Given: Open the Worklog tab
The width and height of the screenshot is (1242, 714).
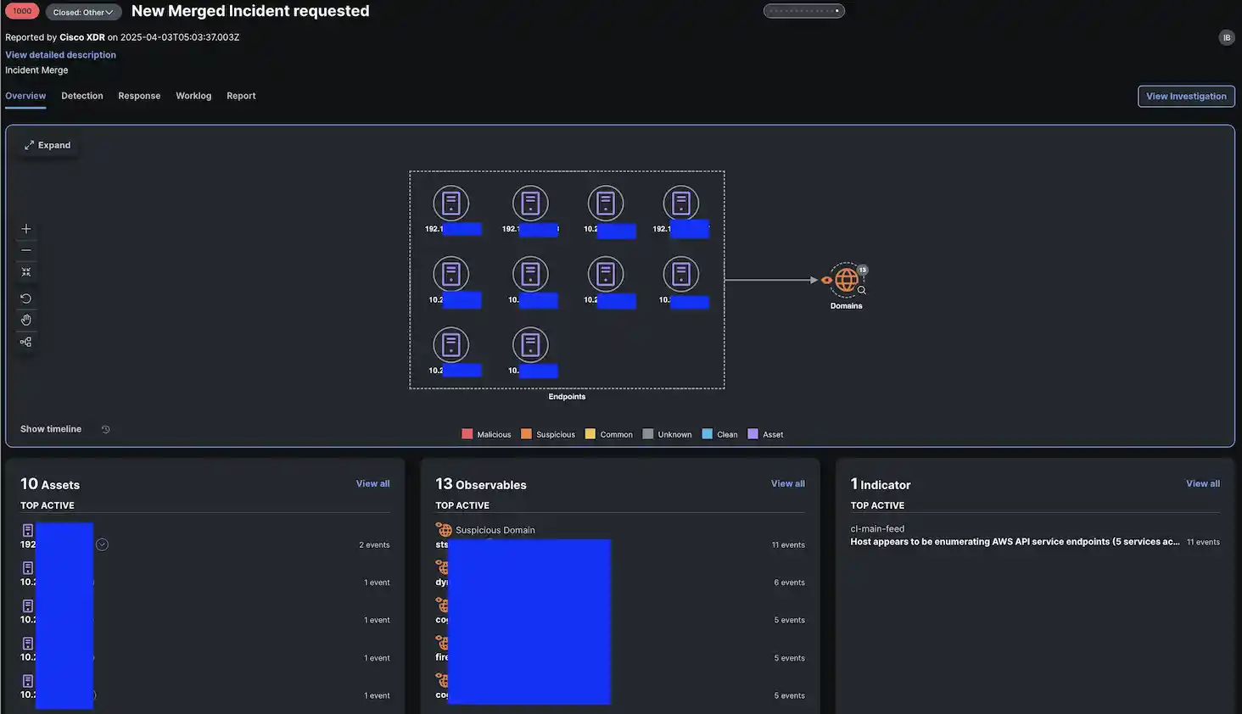Looking at the screenshot, I should click(x=193, y=96).
